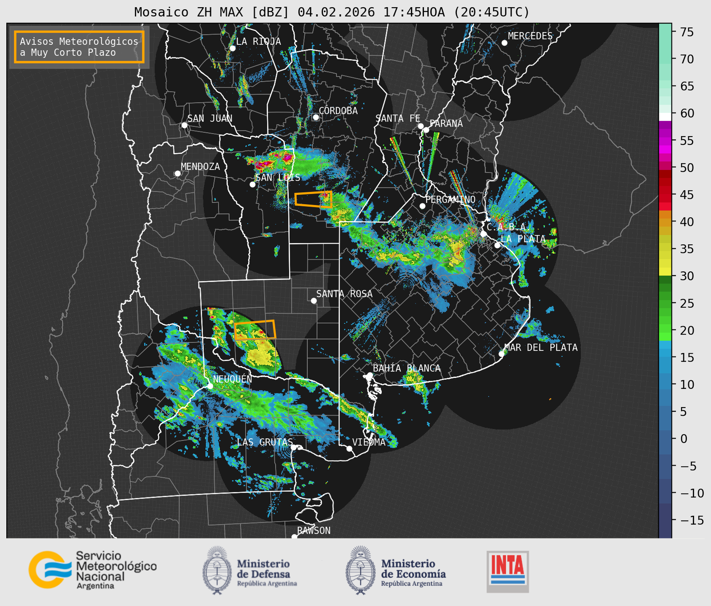The image size is (711, 606).
Task: Select the Mercedes city marker dot
Action: pyautogui.click(x=504, y=43)
